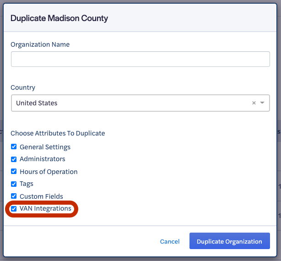
Task: Click the Organization Name text field
Action: point(140,59)
